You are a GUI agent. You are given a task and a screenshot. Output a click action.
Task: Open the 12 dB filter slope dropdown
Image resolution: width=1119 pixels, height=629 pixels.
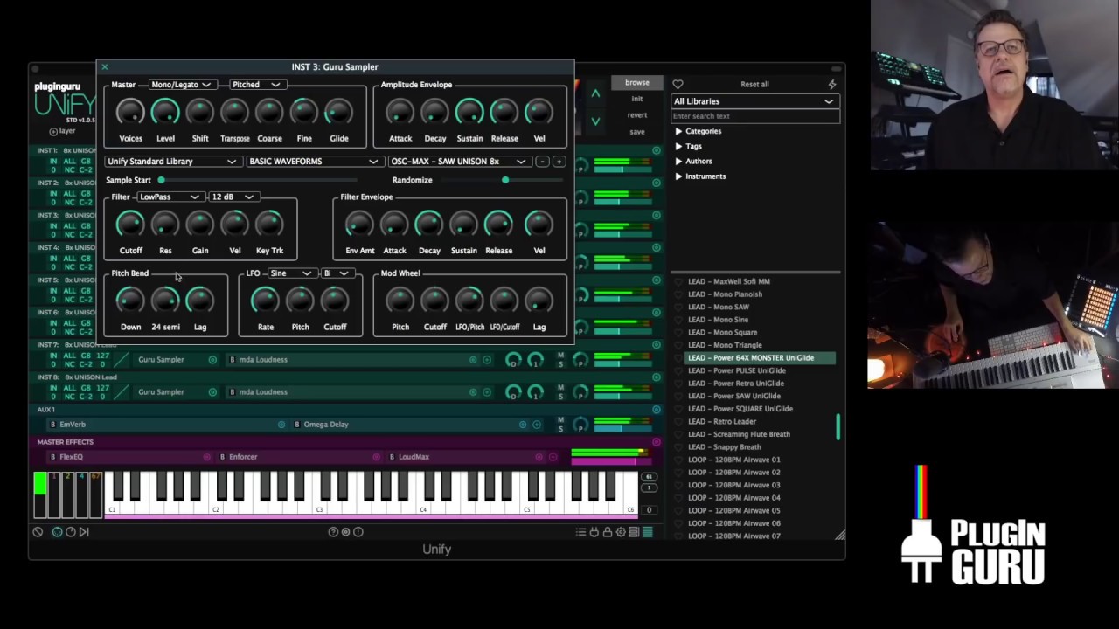(233, 197)
